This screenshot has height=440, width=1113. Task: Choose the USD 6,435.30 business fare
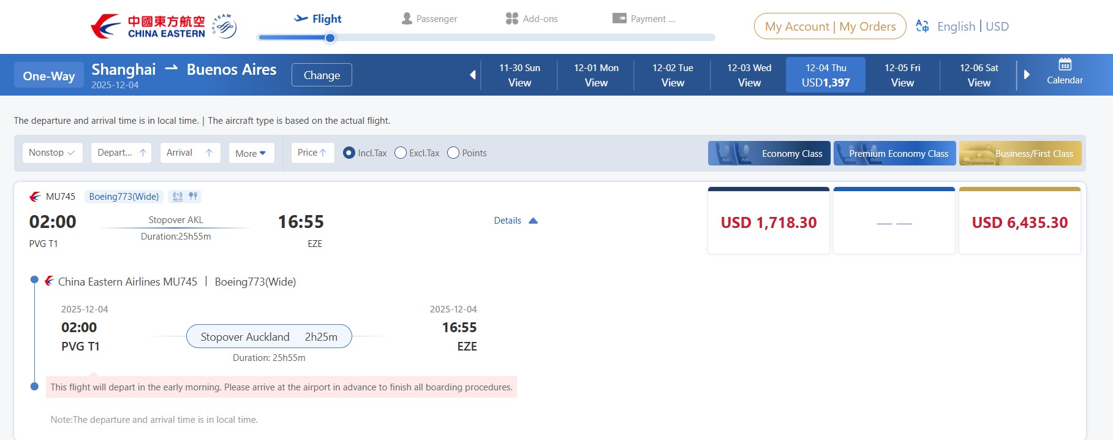[x=1020, y=221]
